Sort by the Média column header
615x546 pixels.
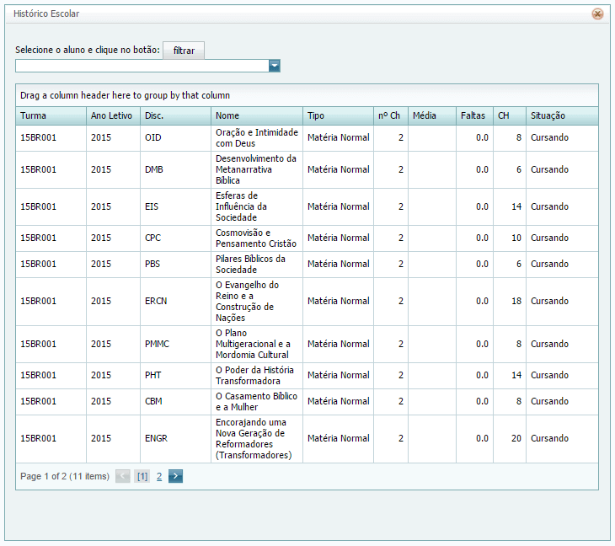tap(432, 115)
